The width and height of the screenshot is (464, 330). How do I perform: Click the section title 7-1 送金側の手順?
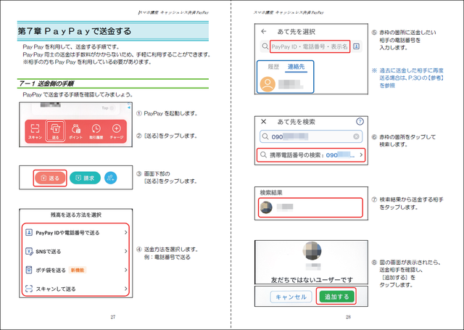(46, 83)
